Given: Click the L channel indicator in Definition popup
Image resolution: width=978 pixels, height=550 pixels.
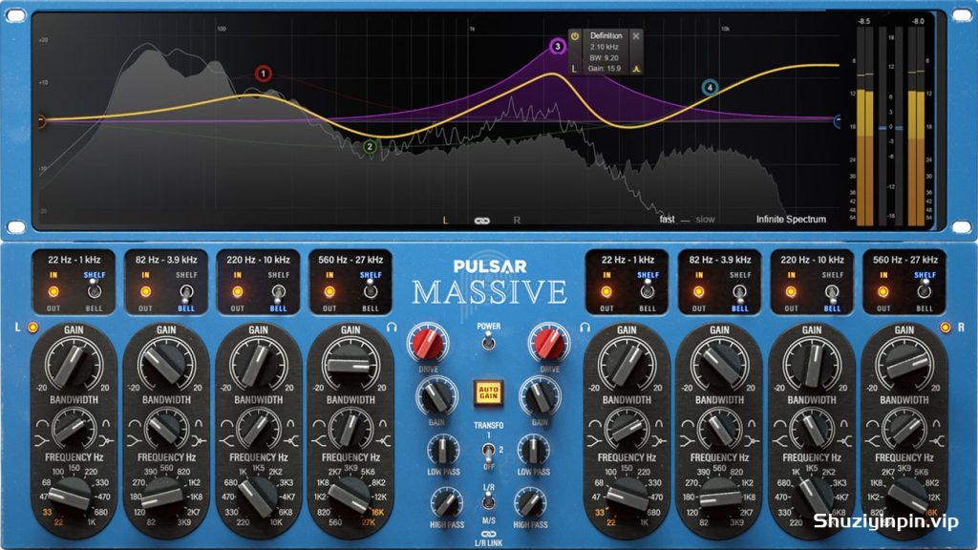Looking at the screenshot, I should click(x=574, y=69).
